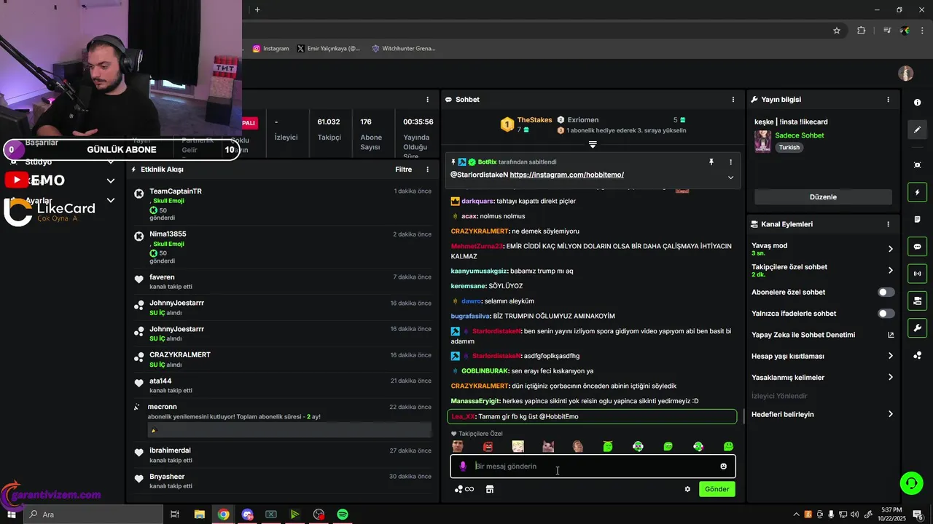Open a new browser tab with plus
This screenshot has height=524, width=933.
257,9
